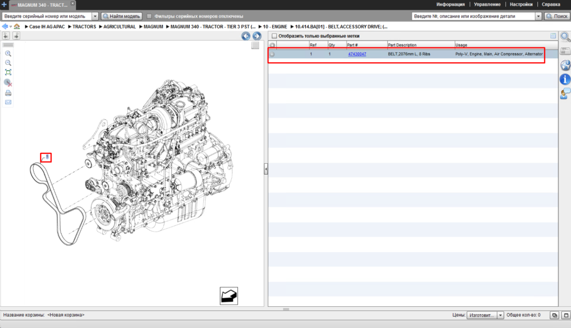571x328 pixels.
Task: Sort by the Part # column header
Action: pyautogui.click(x=367, y=45)
